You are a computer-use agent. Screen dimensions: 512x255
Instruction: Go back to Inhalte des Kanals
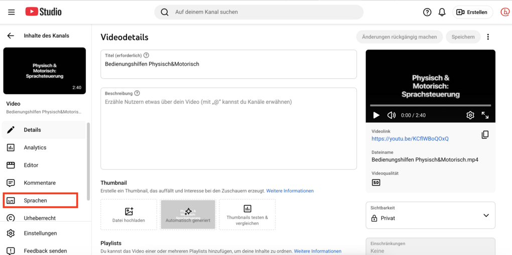click(11, 36)
